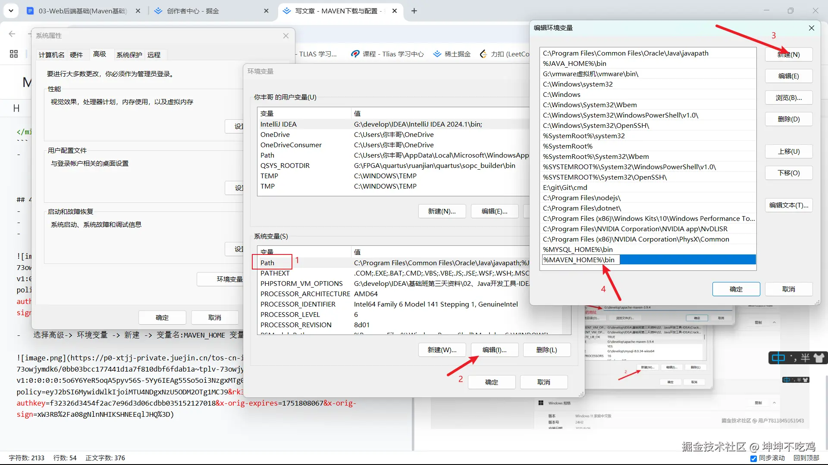This screenshot has height=465, width=828.
Task: Open a new browser tab with plus icon
Action: (x=414, y=11)
